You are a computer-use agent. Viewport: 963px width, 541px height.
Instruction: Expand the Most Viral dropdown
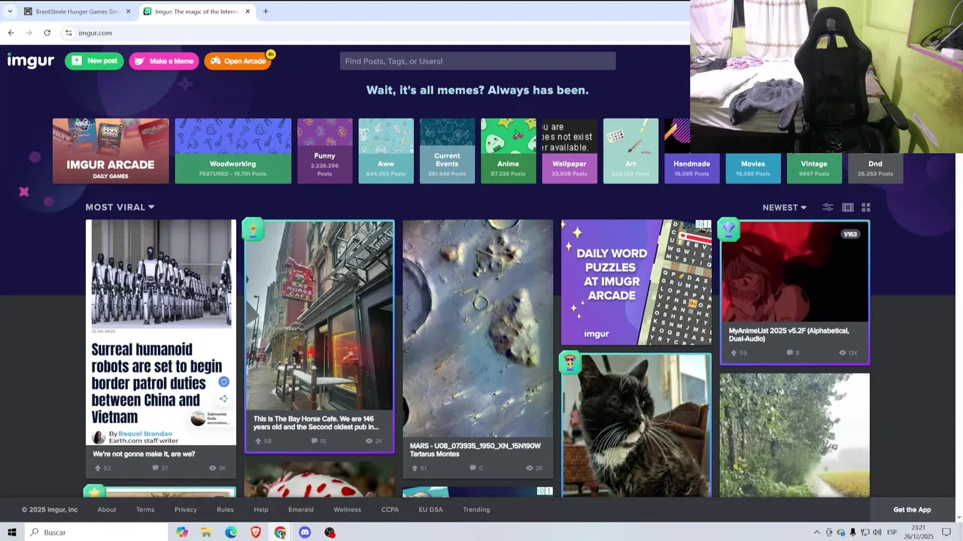pos(120,207)
